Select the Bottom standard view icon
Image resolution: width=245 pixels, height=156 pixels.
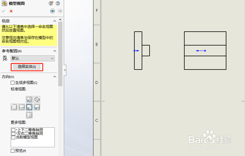29,115
